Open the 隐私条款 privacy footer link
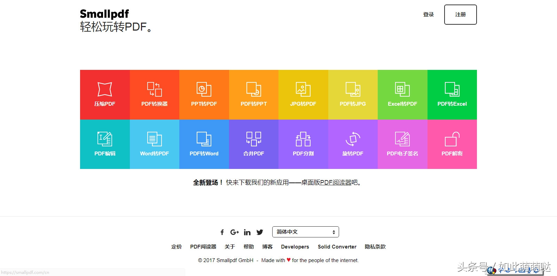The image size is (557, 276). (x=375, y=247)
